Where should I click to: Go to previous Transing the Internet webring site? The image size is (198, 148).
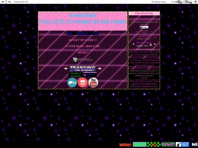[x=66, y=68]
